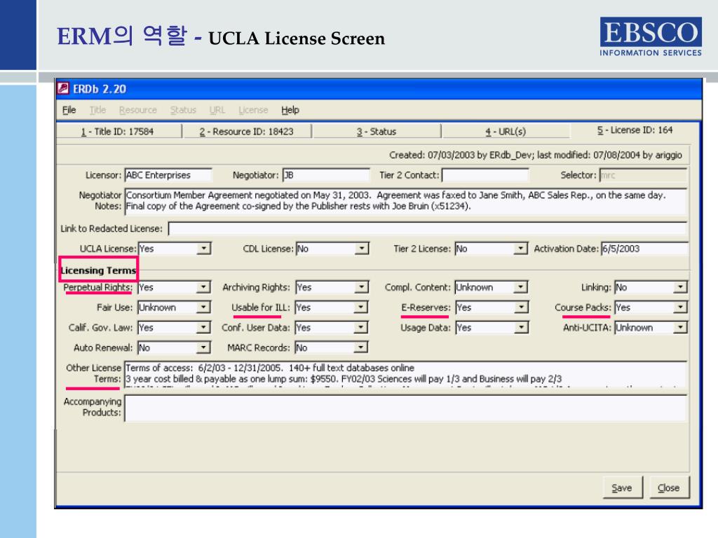Switch to the Resource ID 18423 tab
718x538 pixels.
coord(246,131)
